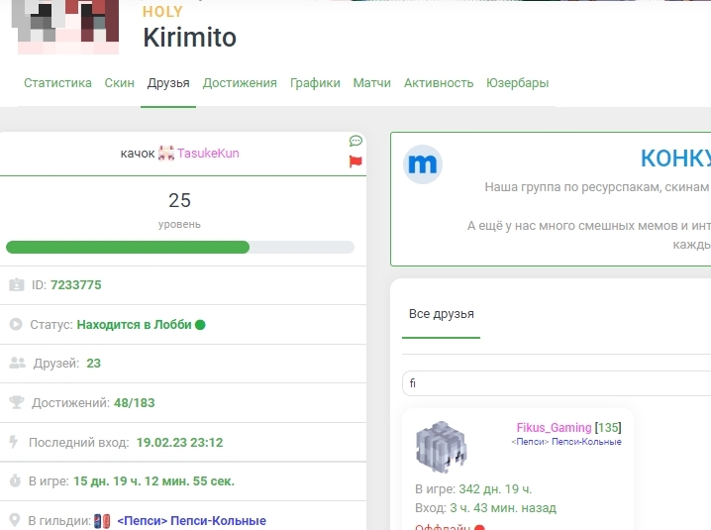Click the guild emblem icon beside Пепси-Кольные
Screen dimensions: 711x530
(103, 520)
